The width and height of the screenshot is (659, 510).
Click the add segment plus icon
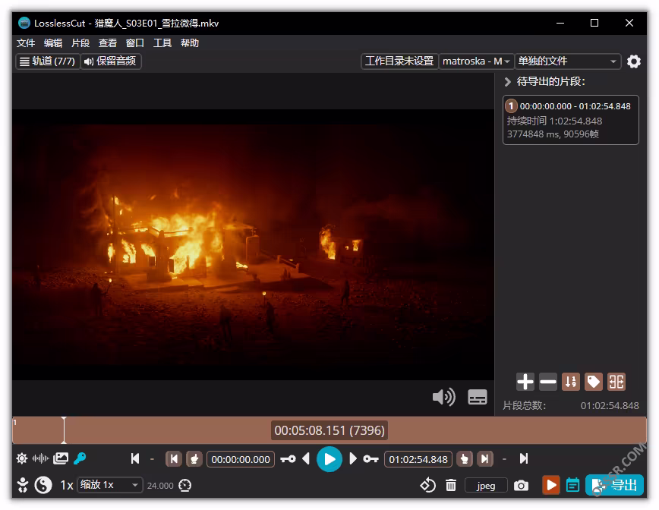(525, 382)
